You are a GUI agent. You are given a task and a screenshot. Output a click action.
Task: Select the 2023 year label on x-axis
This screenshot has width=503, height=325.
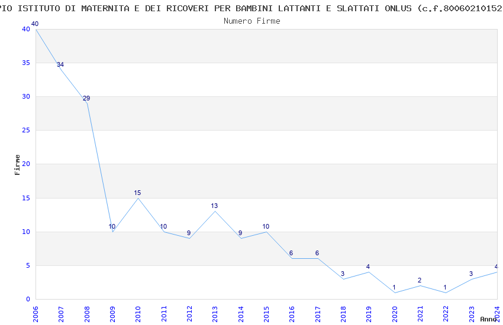coord(472,314)
